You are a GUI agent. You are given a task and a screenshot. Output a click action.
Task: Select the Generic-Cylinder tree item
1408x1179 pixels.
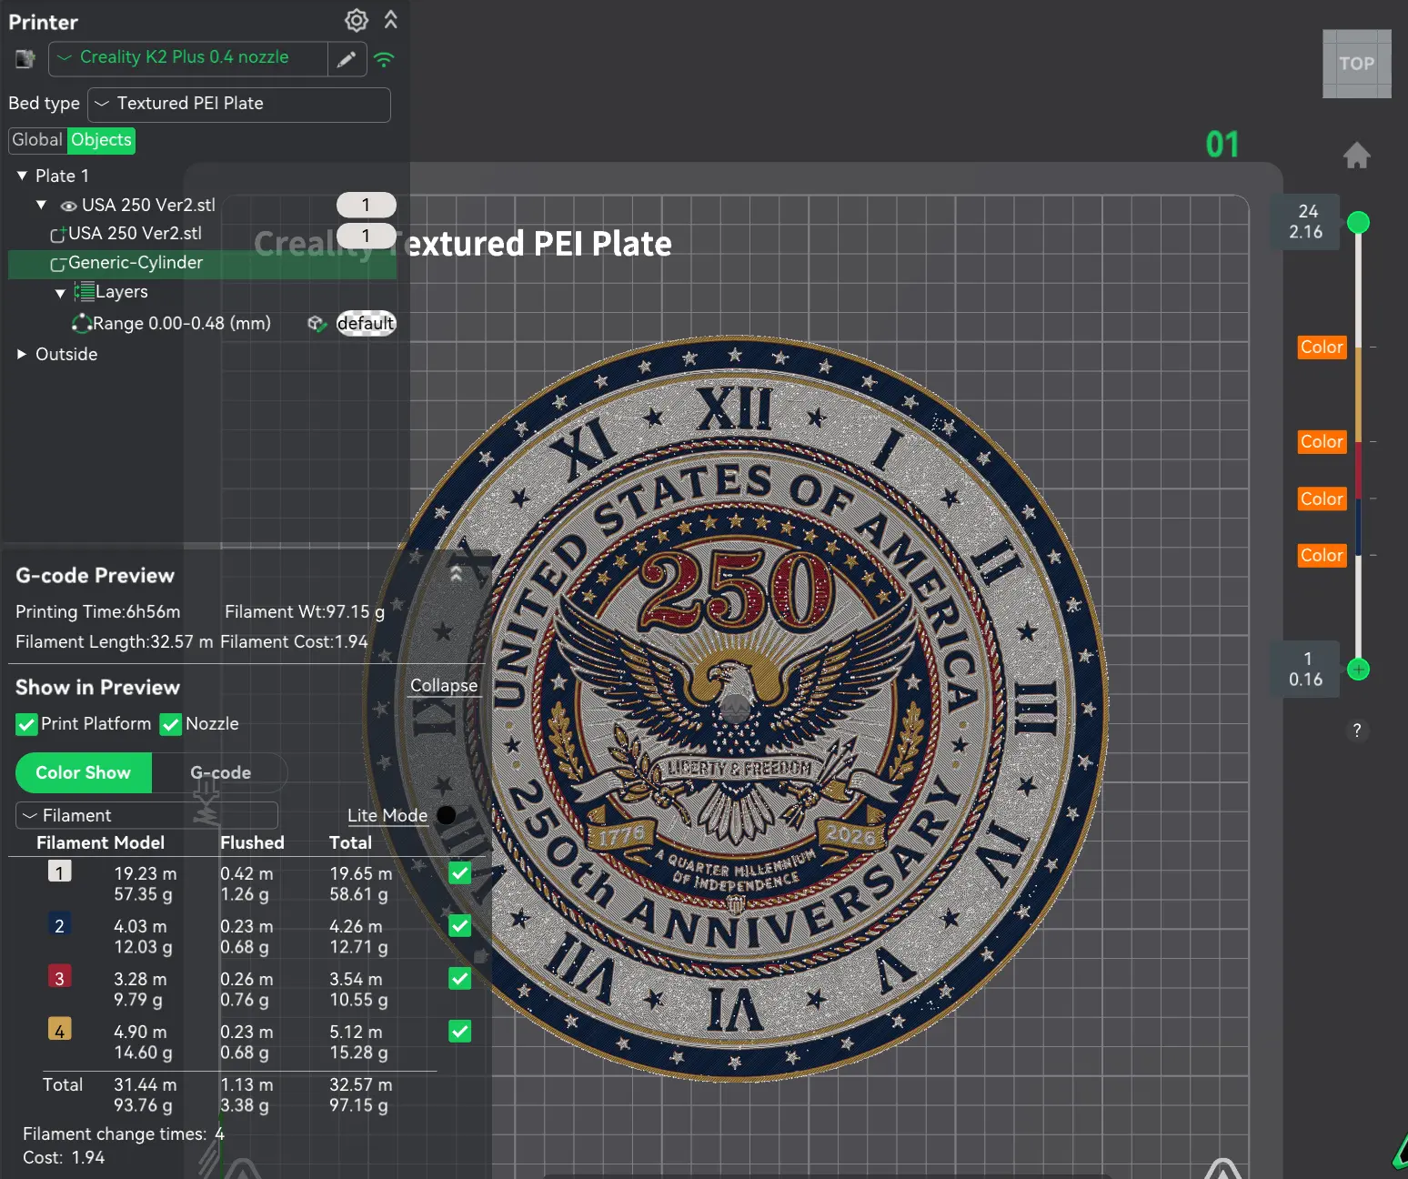tap(202, 263)
